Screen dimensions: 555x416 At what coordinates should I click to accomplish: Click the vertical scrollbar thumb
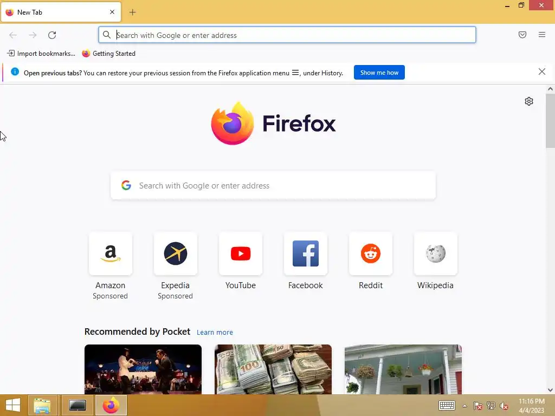click(x=550, y=121)
